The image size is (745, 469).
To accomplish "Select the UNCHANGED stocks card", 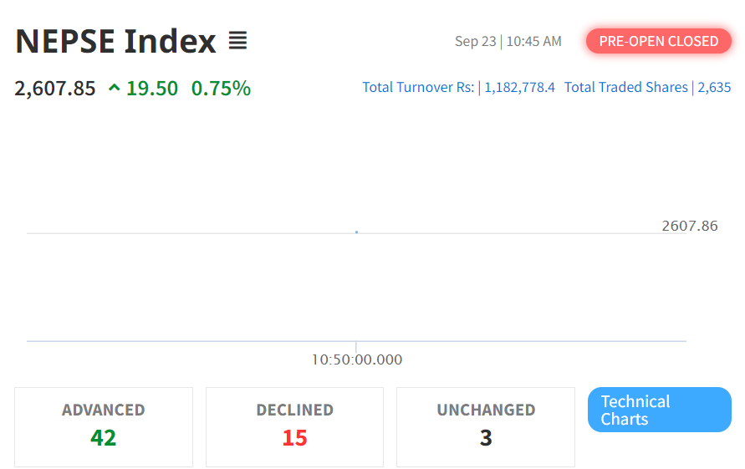I will point(486,426).
